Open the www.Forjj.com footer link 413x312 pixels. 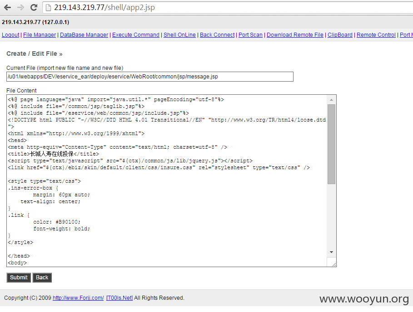(x=78, y=298)
